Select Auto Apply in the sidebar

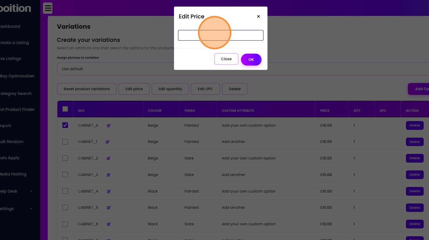pos(10,158)
